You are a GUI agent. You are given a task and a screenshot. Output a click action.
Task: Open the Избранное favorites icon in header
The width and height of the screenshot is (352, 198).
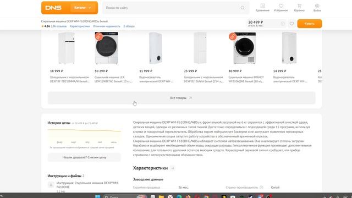click(281, 8)
